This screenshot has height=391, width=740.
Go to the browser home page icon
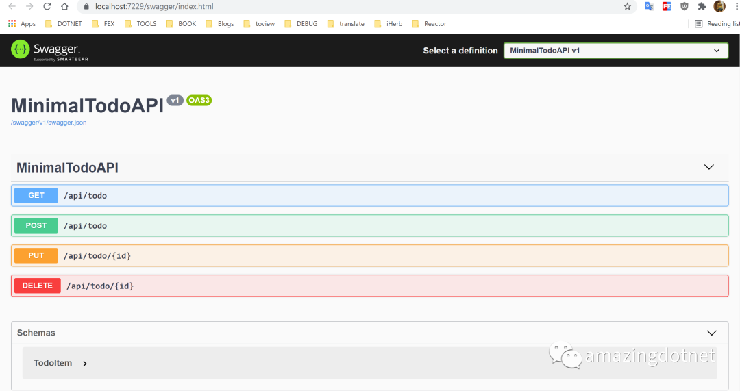pos(64,6)
